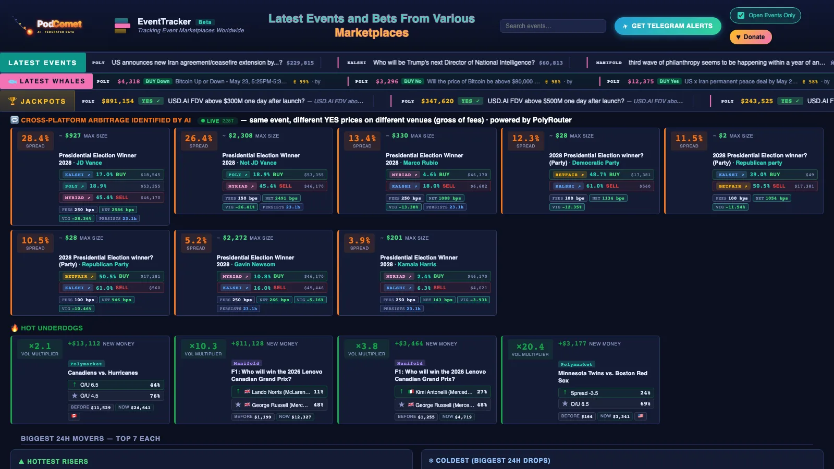This screenshot has height=469, width=834.
Task: Click the Donate button
Action: 750,37
